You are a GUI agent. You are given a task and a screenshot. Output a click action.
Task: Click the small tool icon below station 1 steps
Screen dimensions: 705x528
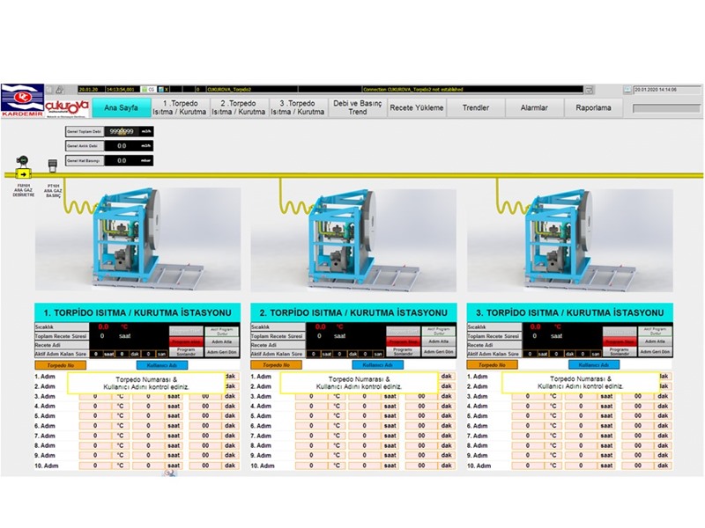click(x=170, y=473)
